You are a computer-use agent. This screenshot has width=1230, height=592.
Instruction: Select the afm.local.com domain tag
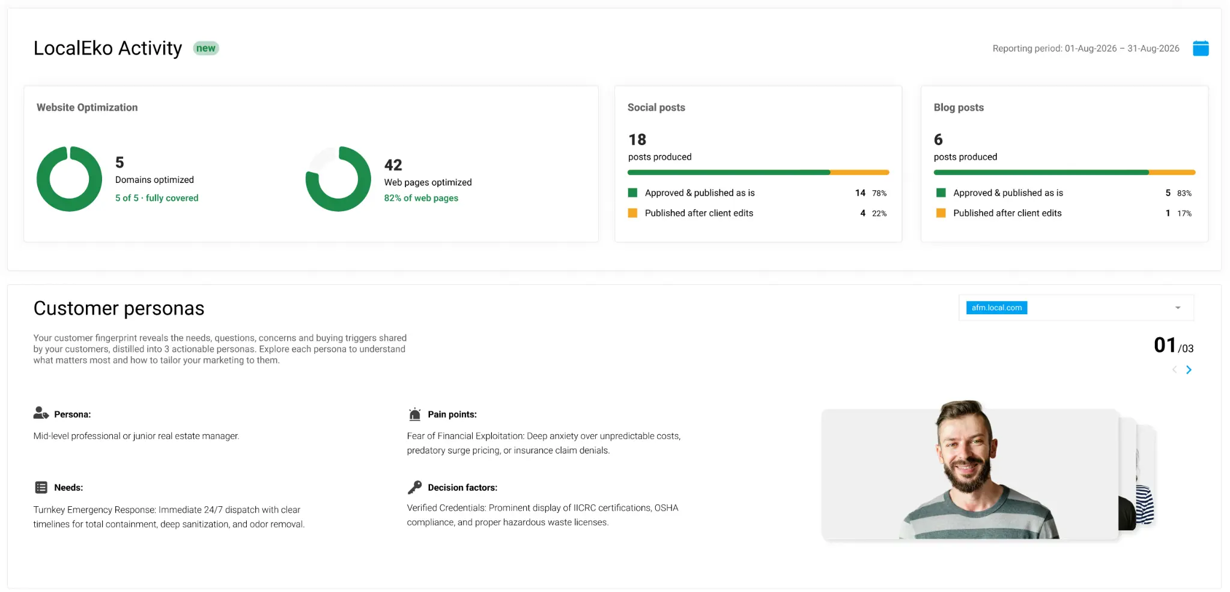[996, 308]
